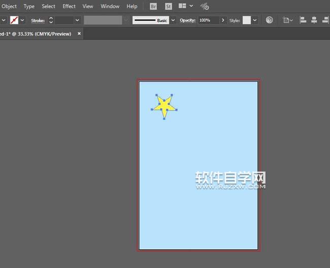
Task: Open the stroke color dropdown arrow
Action: pos(22,20)
